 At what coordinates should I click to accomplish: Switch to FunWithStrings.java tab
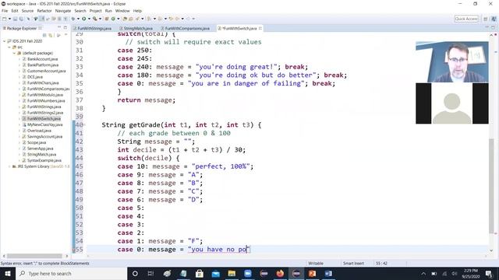[x=93, y=28]
